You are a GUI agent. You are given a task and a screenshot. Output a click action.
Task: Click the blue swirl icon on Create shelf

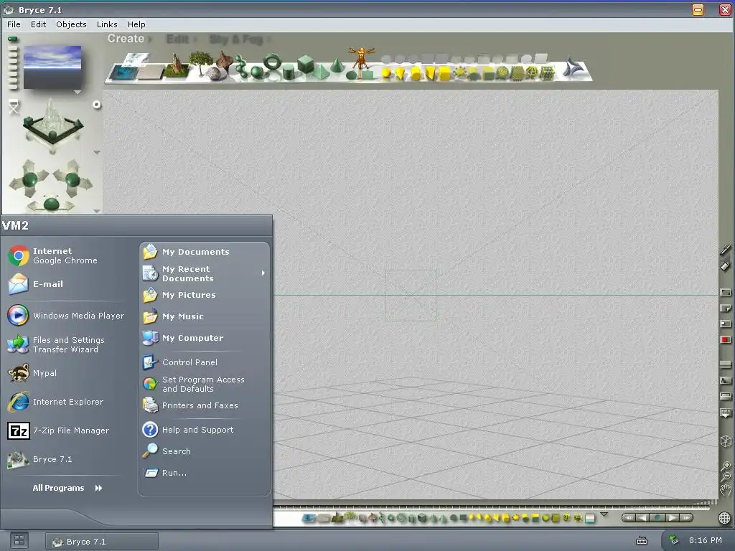(574, 67)
